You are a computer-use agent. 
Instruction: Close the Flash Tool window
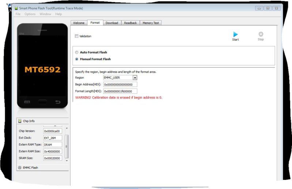click(x=276, y=8)
